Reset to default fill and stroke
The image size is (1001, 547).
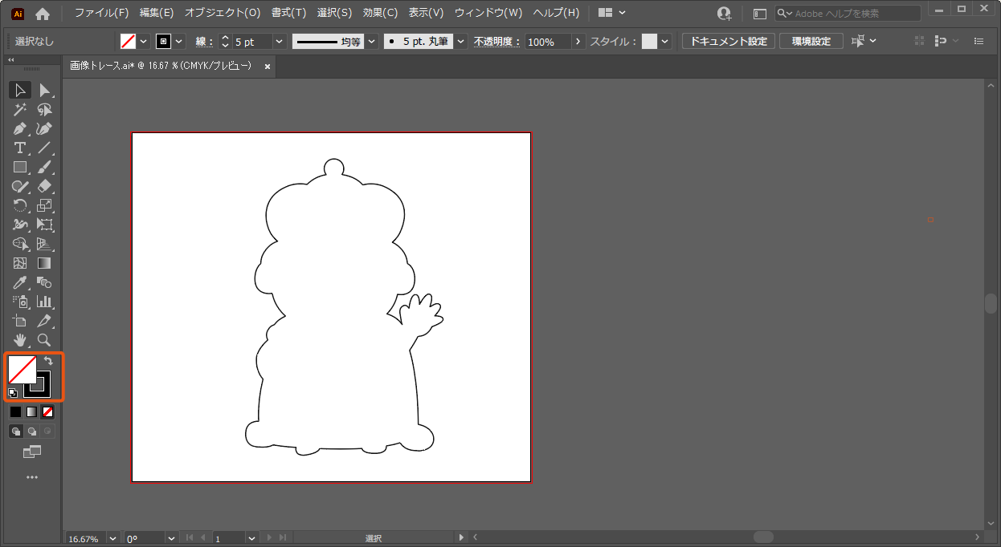point(13,393)
